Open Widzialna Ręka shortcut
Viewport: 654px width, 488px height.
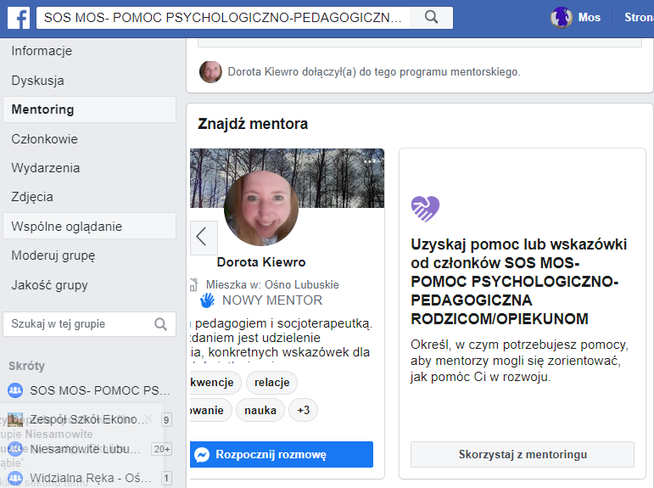[91, 478]
